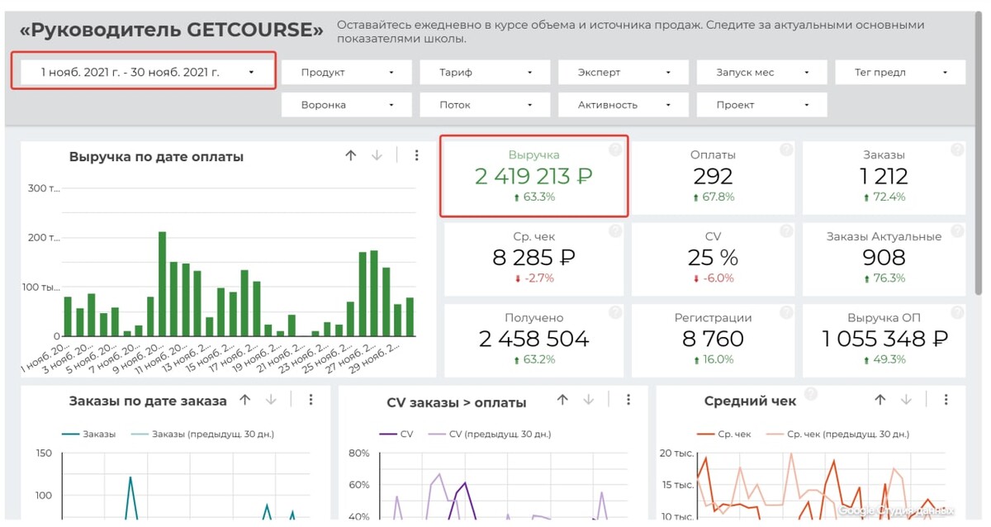Click the 49.3% Выручка ОП change indicator
The image size is (991, 527).
[884, 360]
